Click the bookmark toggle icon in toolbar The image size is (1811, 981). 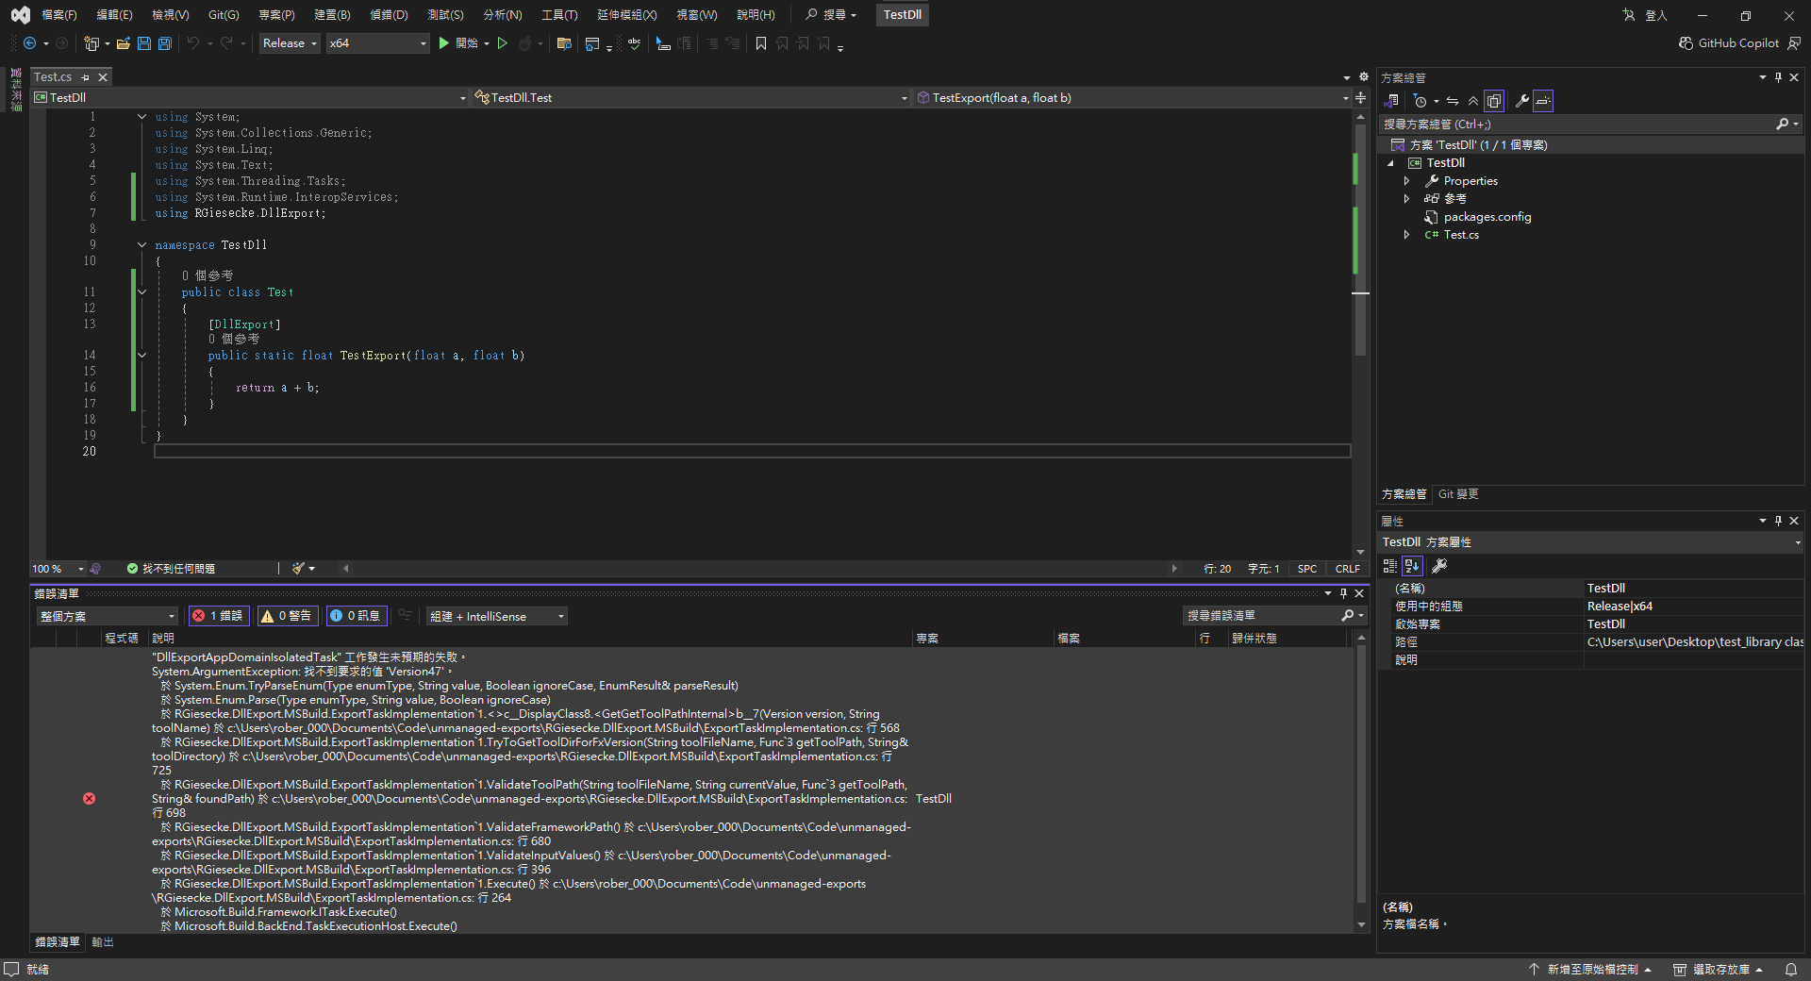click(x=761, y=43)
